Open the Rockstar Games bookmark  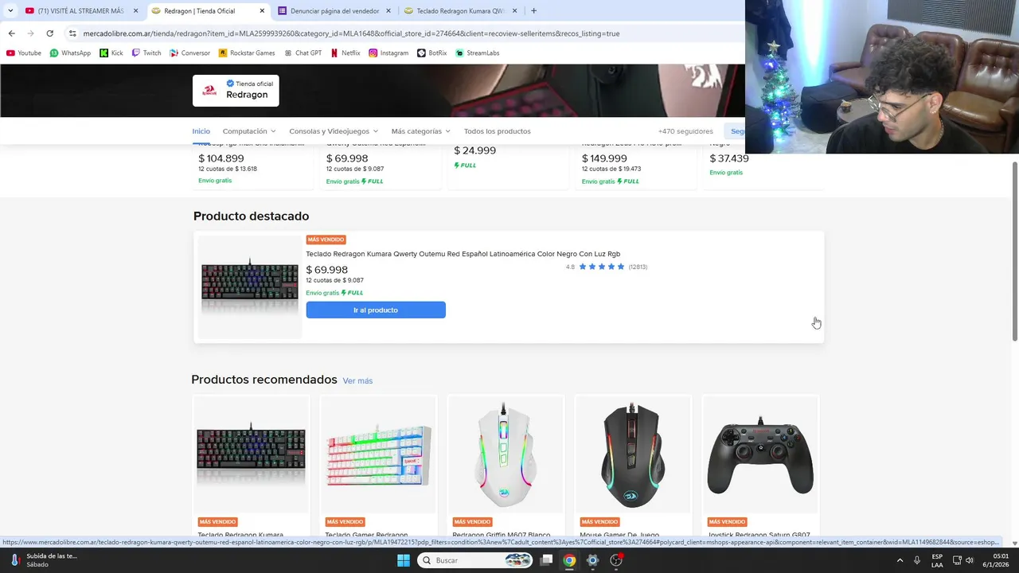coord(246,53)
